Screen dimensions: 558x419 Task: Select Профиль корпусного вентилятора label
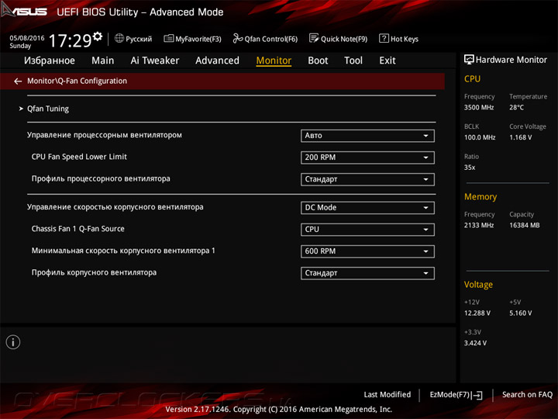[x=94, y=272]
